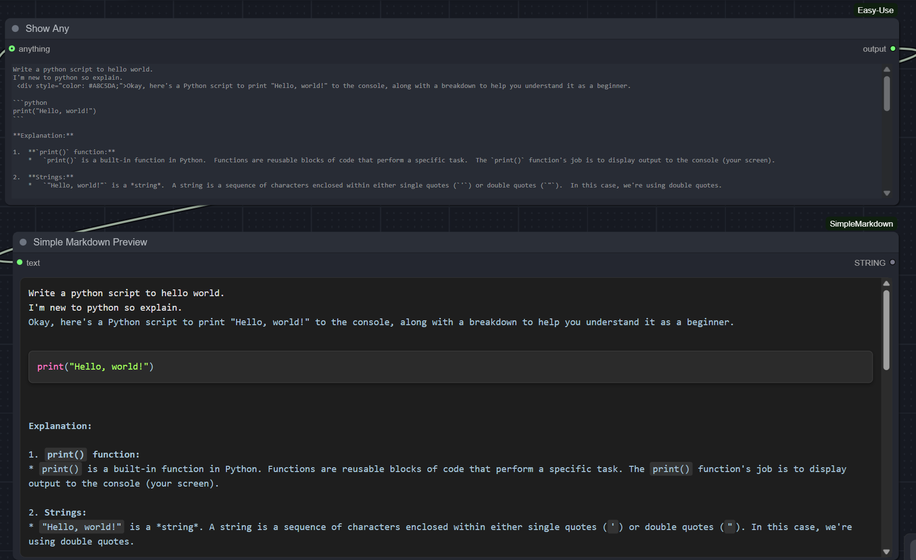
Task: Click 'Write a python script to hello world.' in preview
Action: 126,293
